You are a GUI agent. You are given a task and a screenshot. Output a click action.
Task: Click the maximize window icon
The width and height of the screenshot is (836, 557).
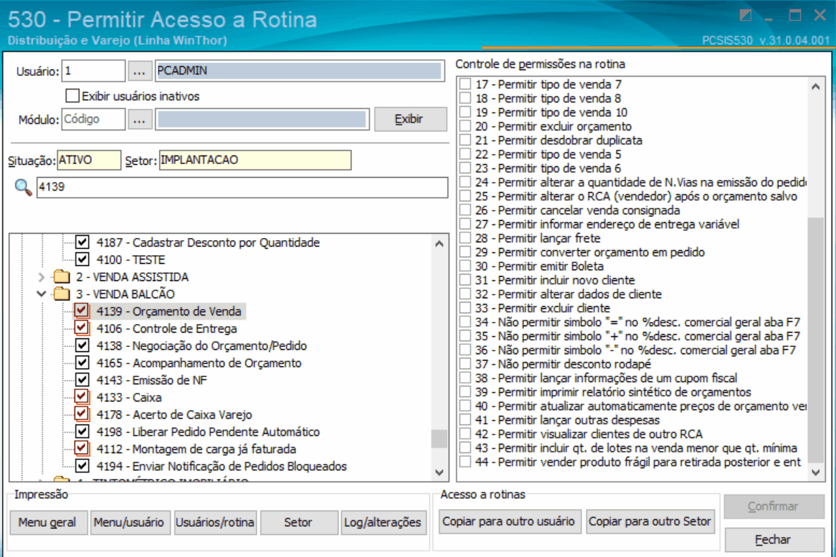[795, 15]
